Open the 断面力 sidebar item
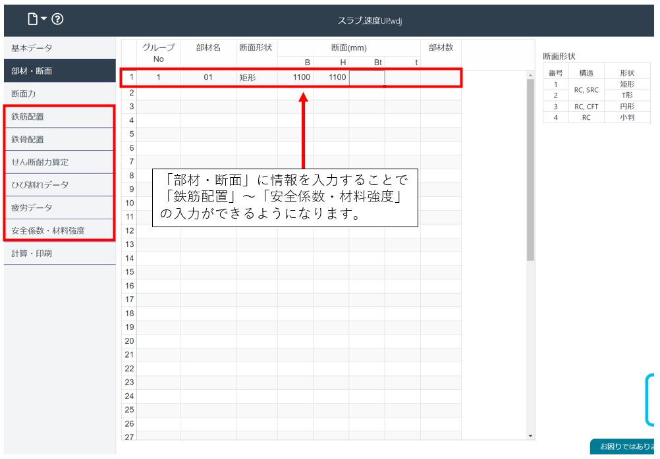Image resolution: width=660 pixels, height=459 pixels. click(59, 94)
